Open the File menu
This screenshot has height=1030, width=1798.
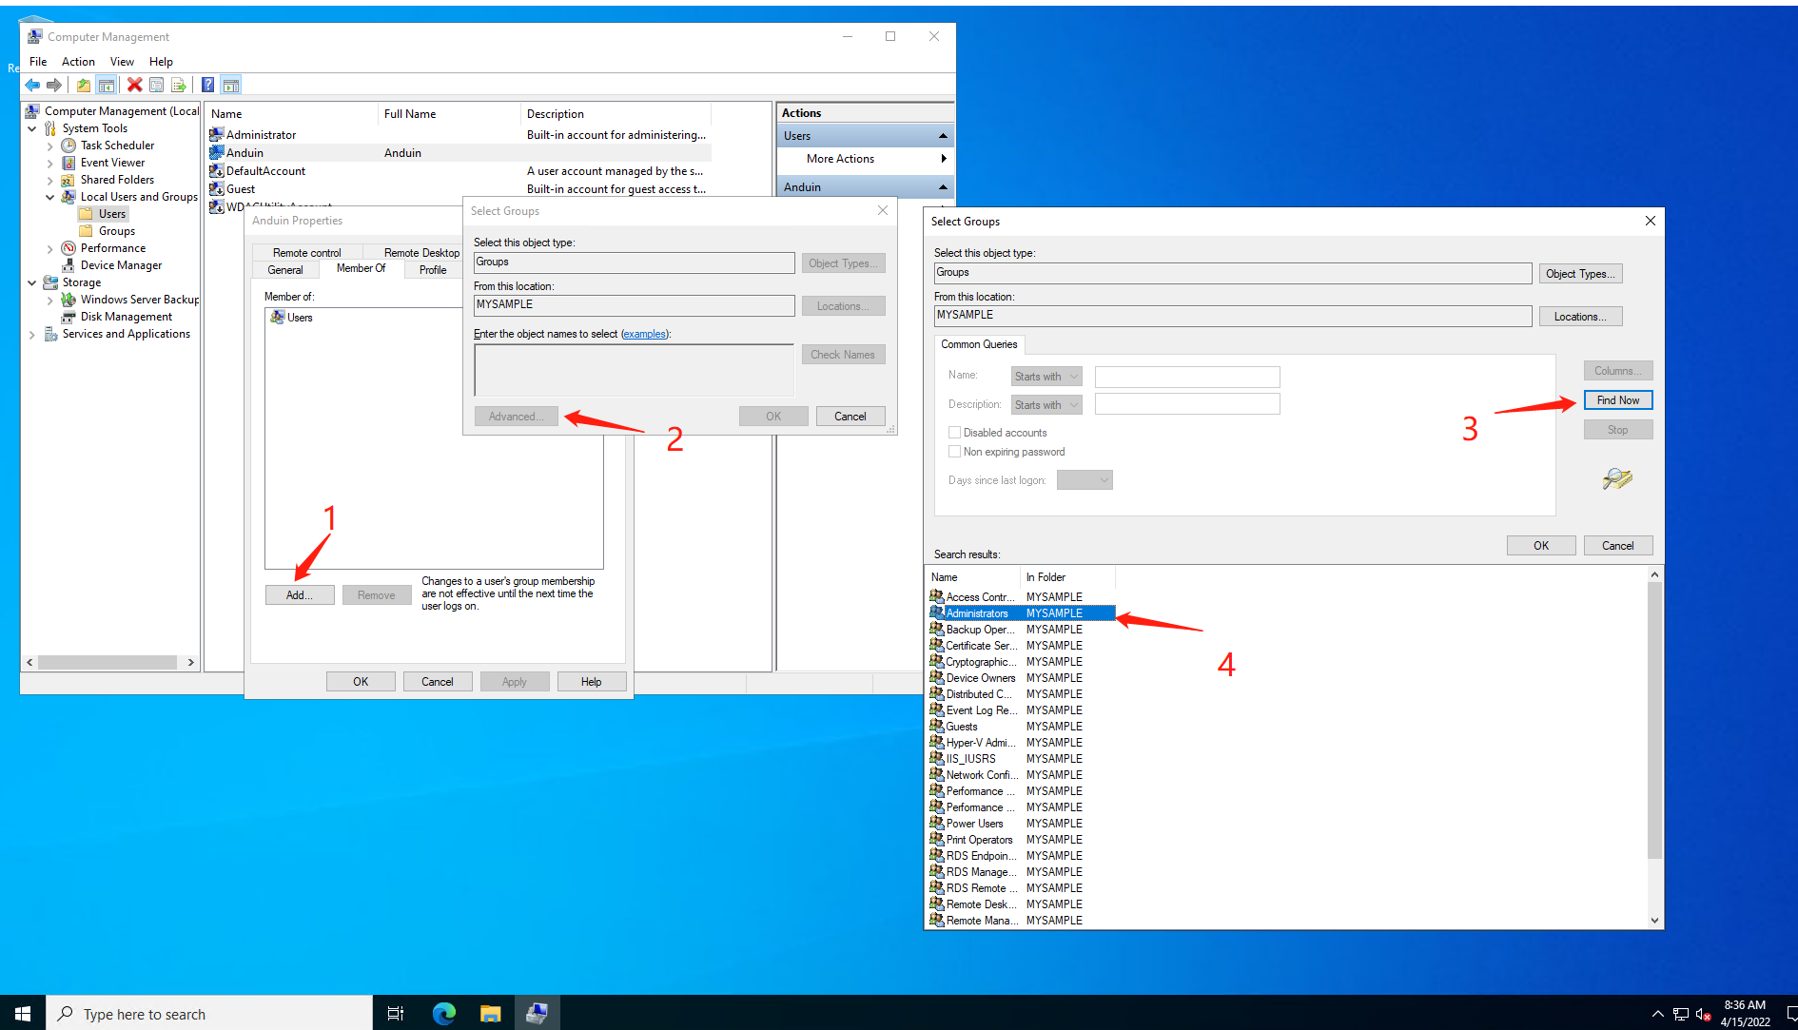[x=38, y=62]
